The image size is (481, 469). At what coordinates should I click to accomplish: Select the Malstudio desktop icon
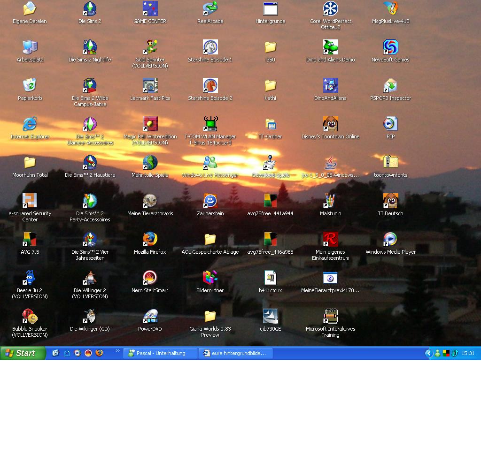330,201
